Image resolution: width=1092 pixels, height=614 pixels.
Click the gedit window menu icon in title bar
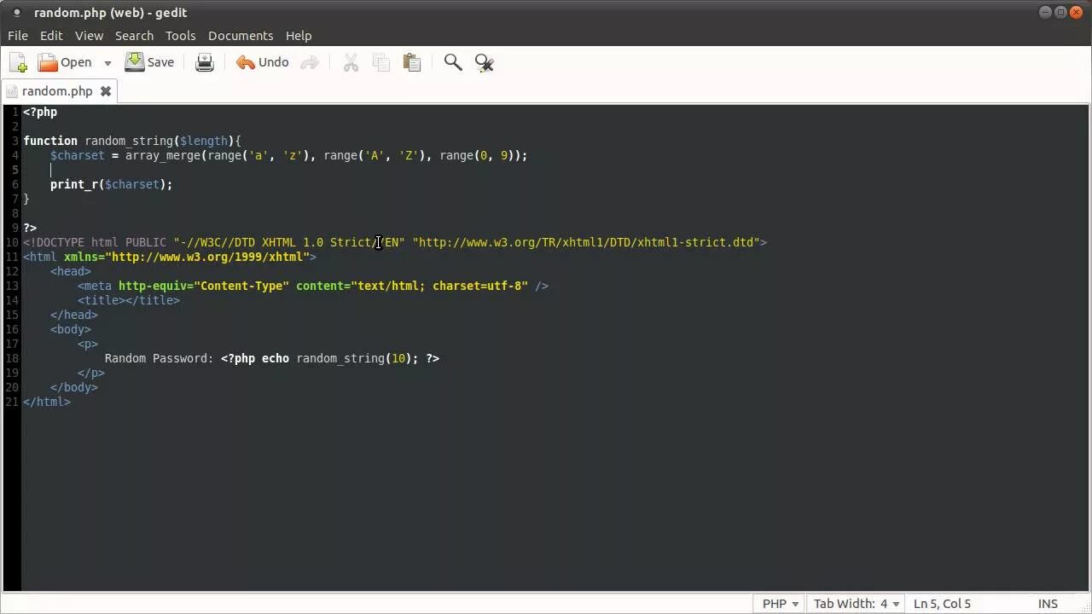[17, 13]
